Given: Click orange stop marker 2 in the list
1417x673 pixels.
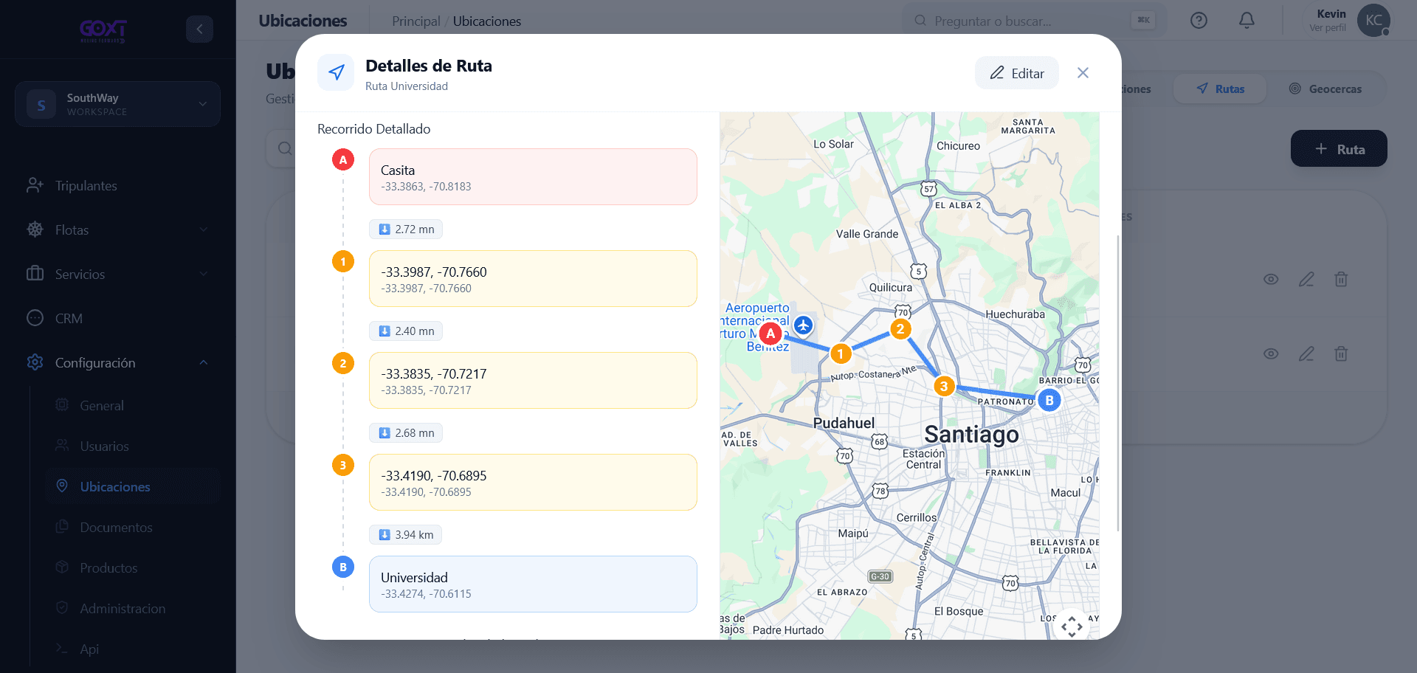Looking at the screenshot, I should click(343, 363).
